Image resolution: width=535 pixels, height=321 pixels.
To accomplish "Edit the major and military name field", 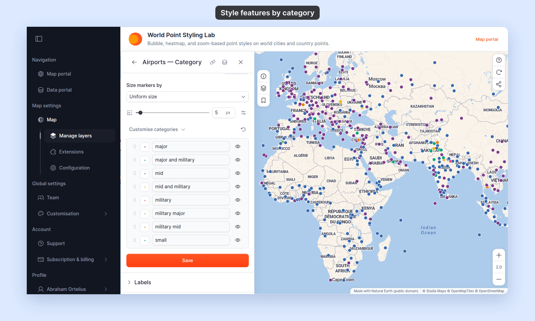I will (x=191, y=160).
